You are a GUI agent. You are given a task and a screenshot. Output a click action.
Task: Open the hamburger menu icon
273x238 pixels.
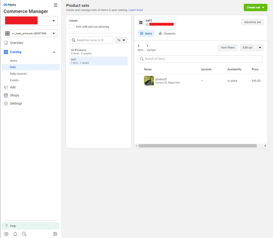56,5
